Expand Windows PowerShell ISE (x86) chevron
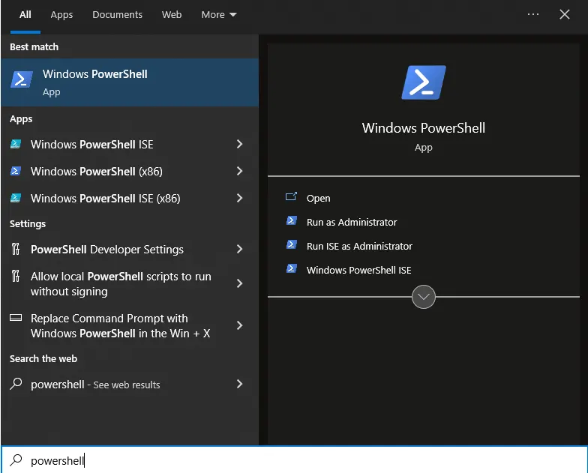 pos(240,198)
